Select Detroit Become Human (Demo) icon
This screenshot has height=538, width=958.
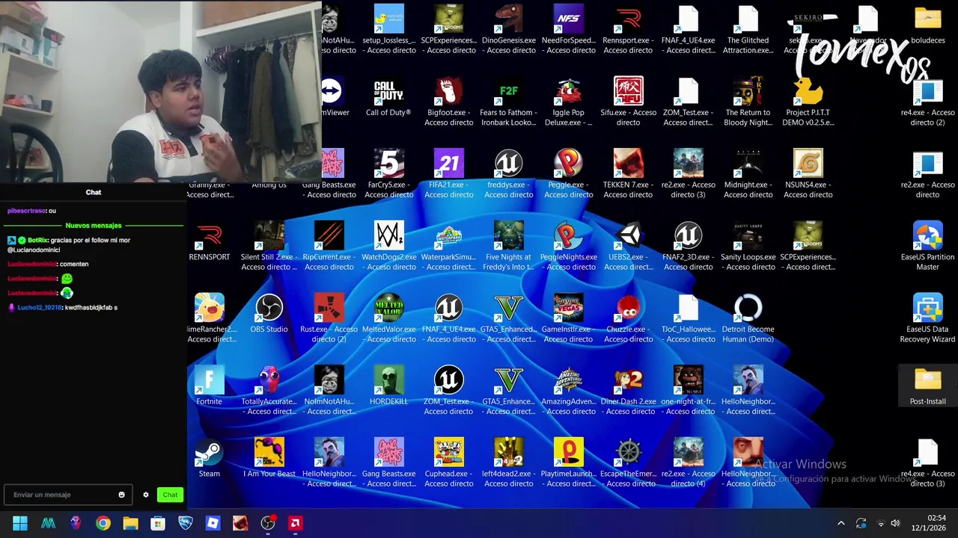748,319
